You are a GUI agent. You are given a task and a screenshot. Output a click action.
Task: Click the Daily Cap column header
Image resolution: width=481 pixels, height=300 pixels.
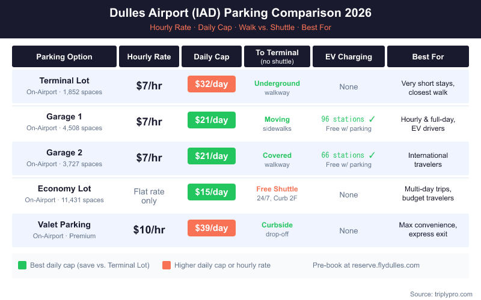coord(212,57)
